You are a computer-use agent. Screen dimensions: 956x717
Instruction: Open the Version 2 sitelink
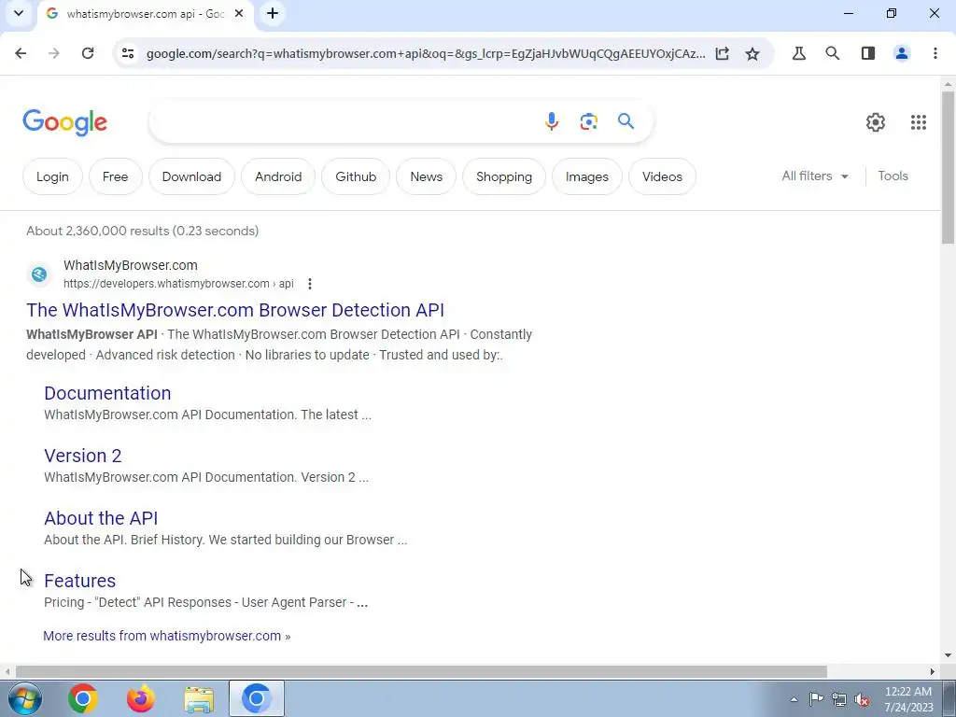pyautogui.click(x=83, y=456)
